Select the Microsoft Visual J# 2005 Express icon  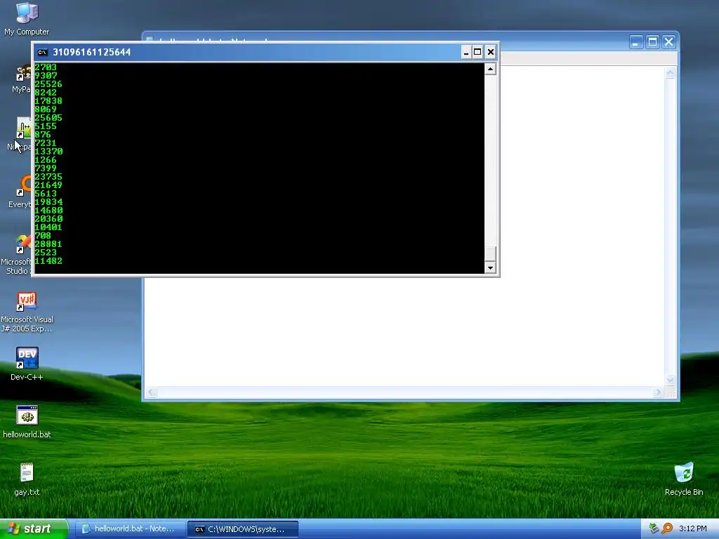tap(27, 312)
